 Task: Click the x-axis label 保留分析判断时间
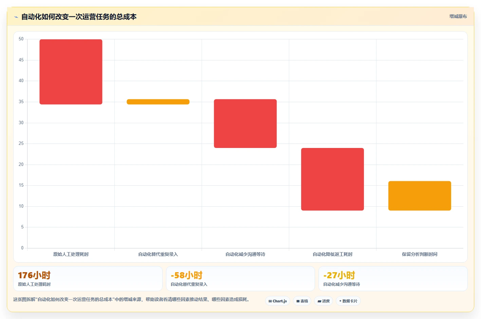pyautogui.click(x=420, y=254)
